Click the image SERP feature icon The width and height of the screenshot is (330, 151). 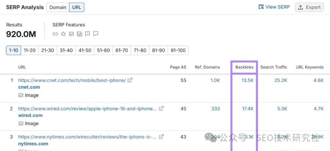(71, 34)
